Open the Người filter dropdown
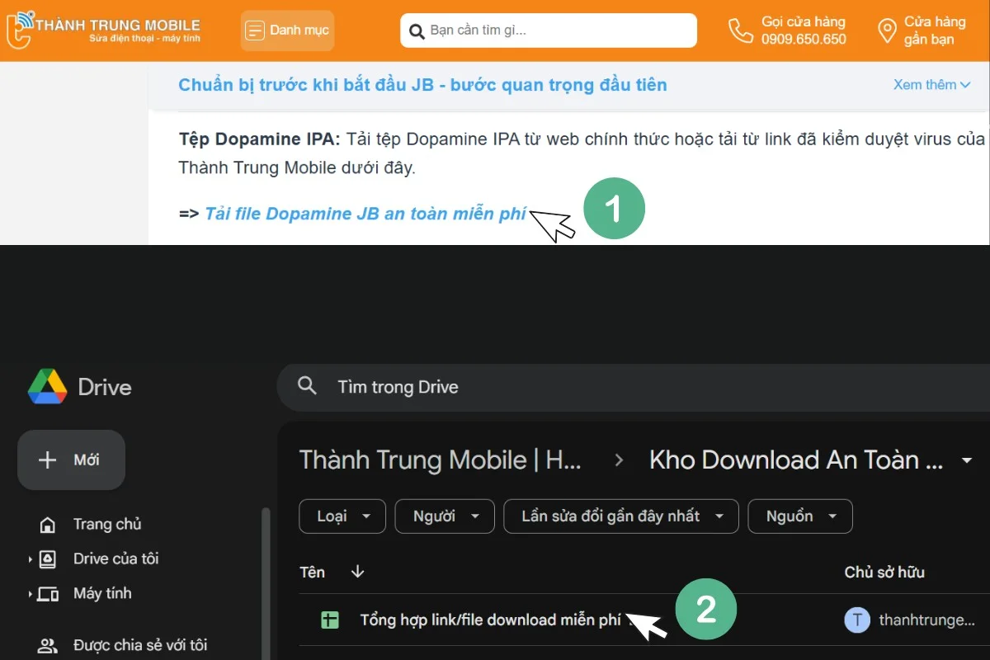 coord(444,516)
